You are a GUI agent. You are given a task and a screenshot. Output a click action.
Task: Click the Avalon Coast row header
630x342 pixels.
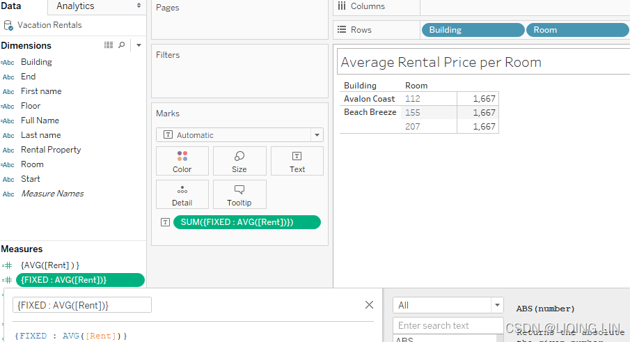tap(369, 99)
